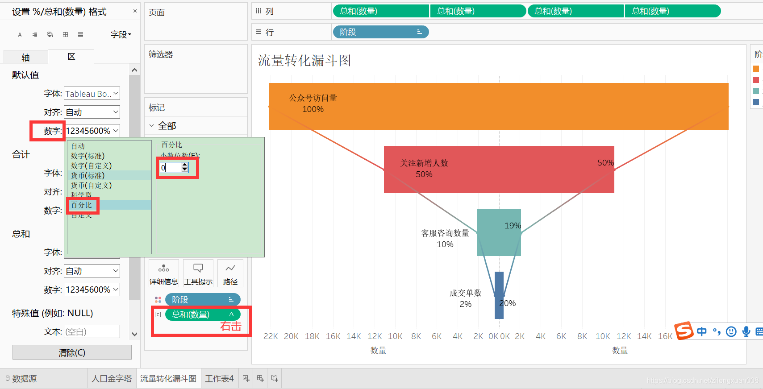Click the sort icon on rows 阶段 pill

point(419,32)
